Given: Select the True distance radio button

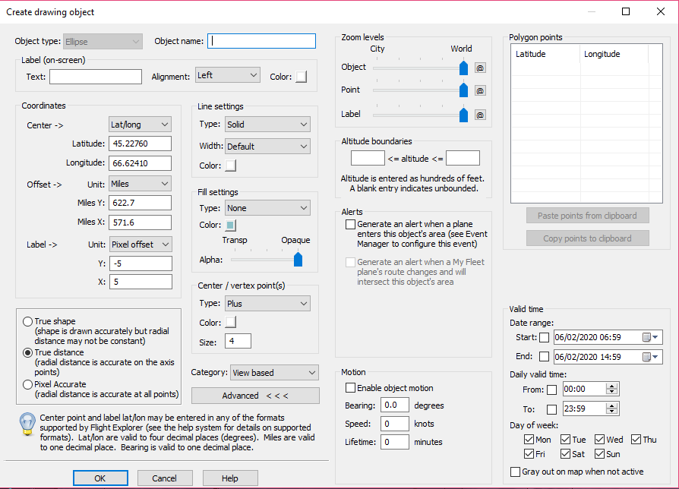Looking at the screenshot, I should [x=27, y=352].
